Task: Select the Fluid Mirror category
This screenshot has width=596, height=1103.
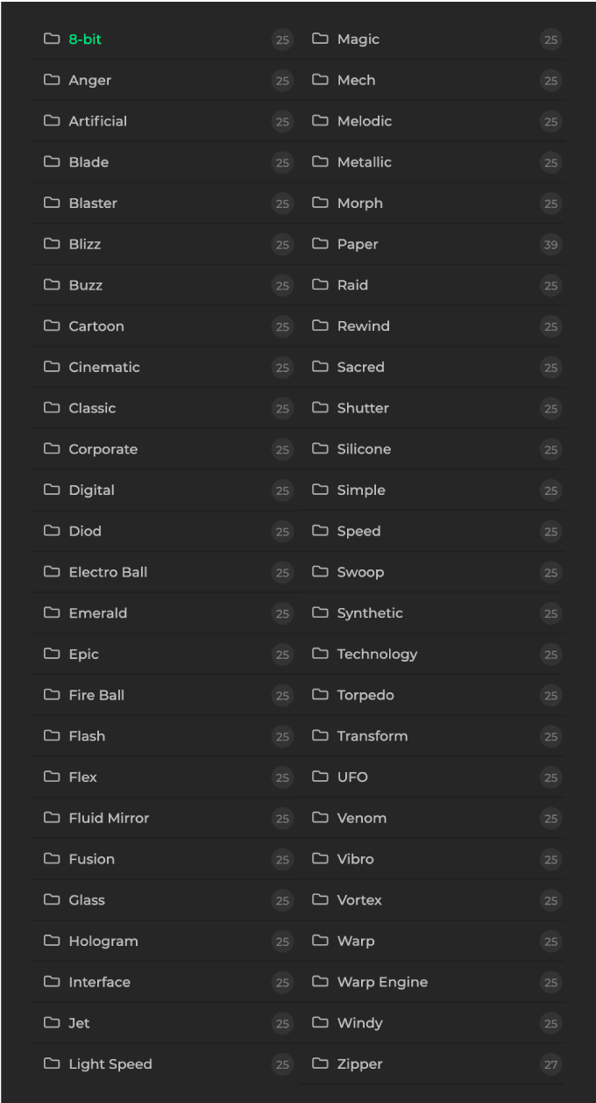Action: (109, 818)
